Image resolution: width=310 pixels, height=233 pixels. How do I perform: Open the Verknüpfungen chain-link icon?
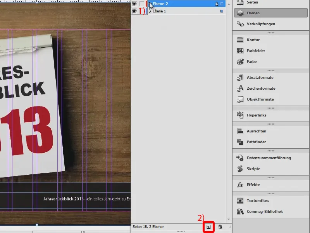(240, 24)
